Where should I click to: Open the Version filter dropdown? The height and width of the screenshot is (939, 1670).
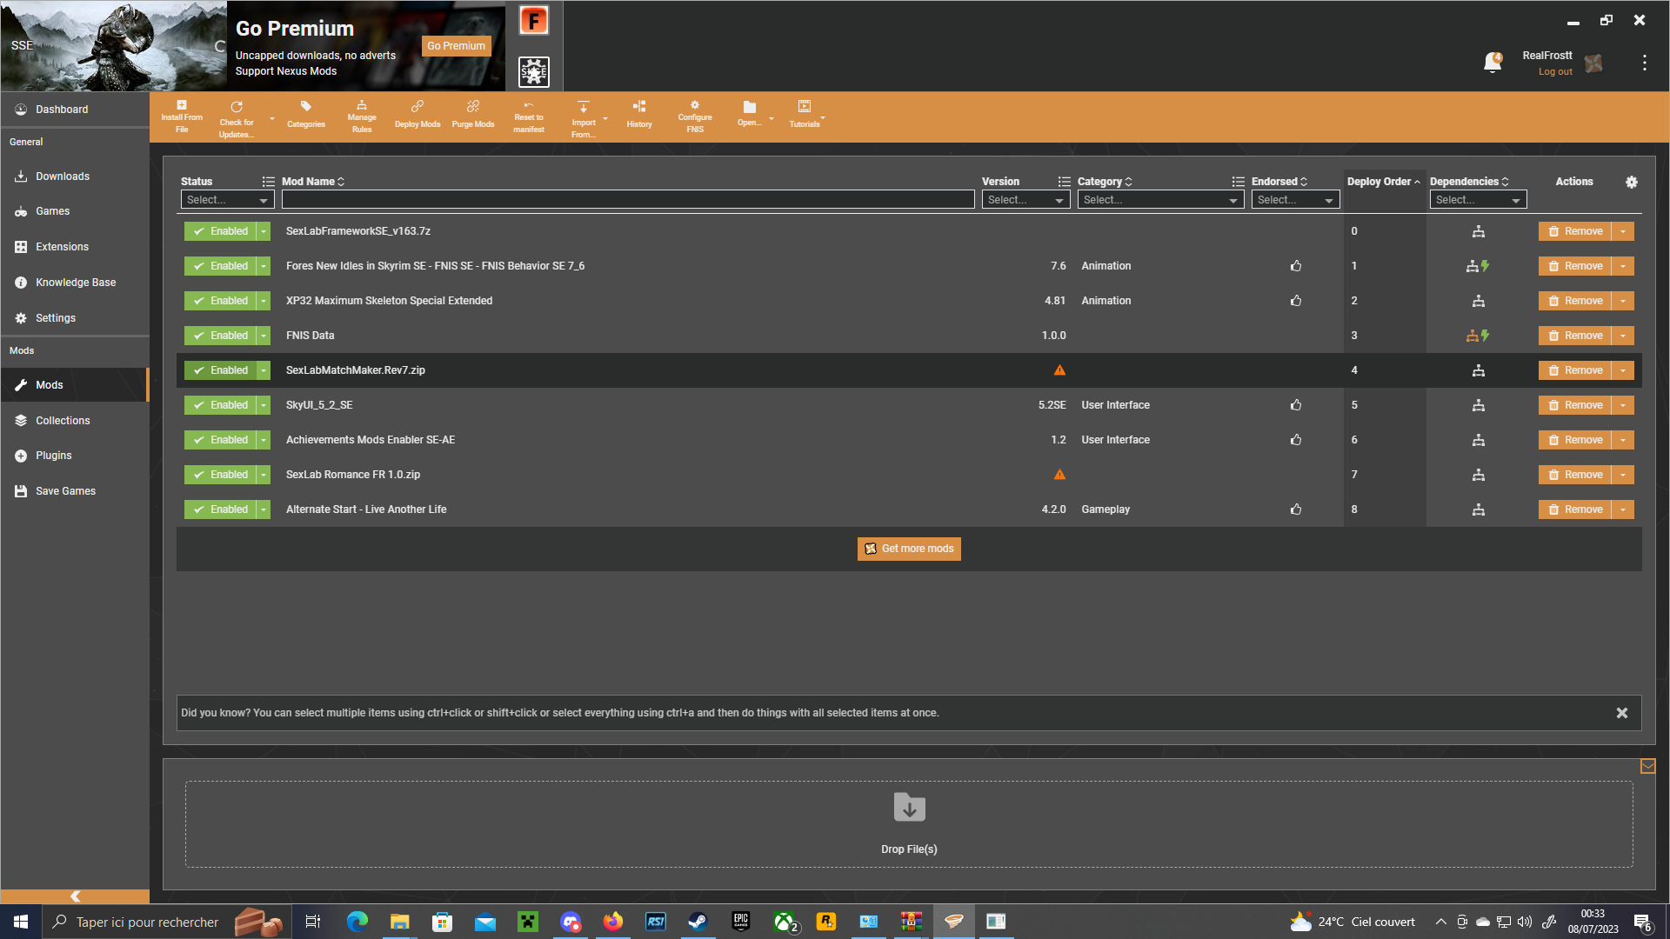coord(1025,200)
